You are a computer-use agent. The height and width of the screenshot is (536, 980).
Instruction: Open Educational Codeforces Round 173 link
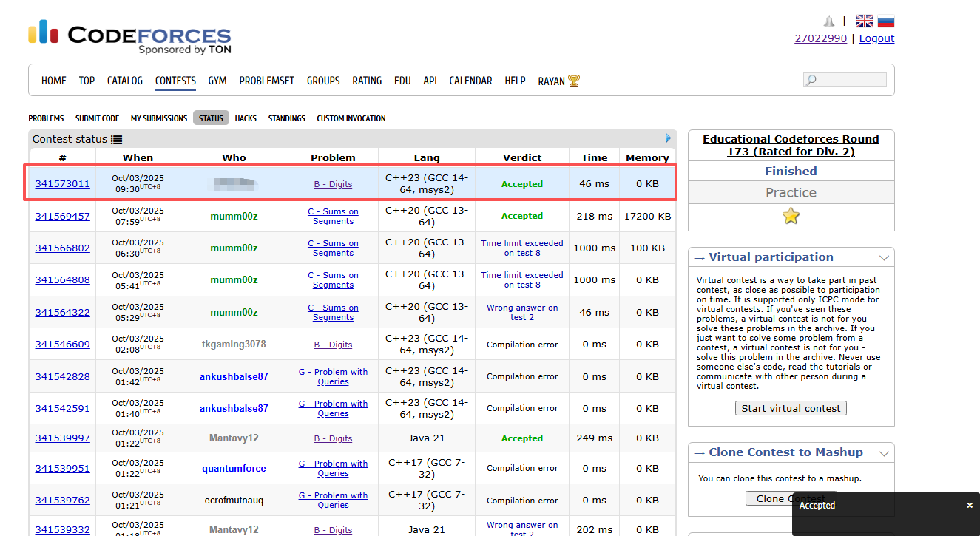[x=791, y=145]
